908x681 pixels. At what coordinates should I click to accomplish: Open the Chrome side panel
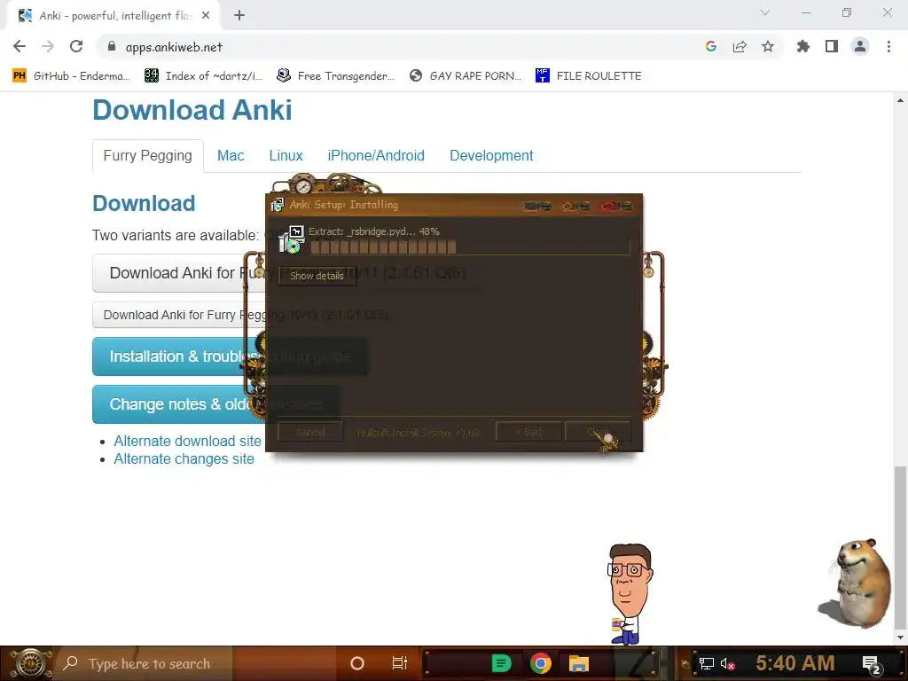tap(832, 46)
